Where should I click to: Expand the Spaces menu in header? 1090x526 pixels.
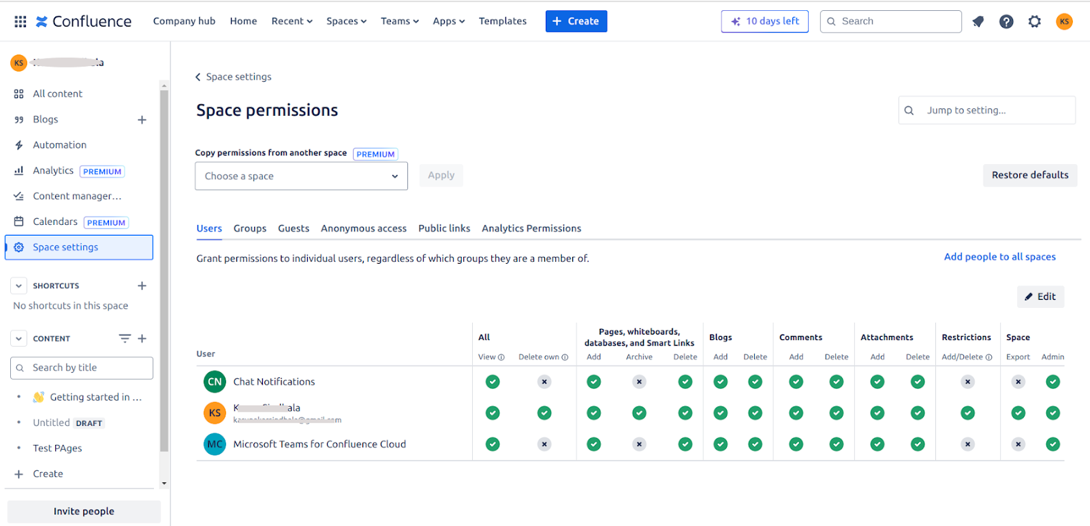point(346,22)
